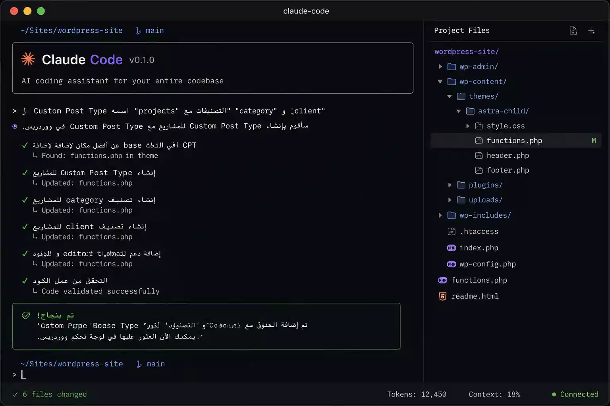Click the wordpress-site/ root folder label
Screen dimensions: 610x406
(467, 52)
